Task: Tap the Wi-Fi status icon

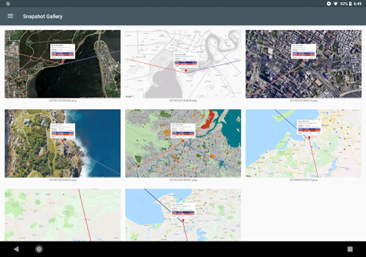Action: pyautogui.click(x=335, y=4)
